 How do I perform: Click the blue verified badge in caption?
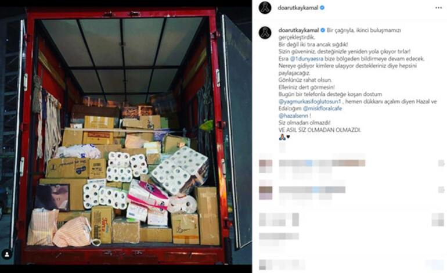coord(323,30)
